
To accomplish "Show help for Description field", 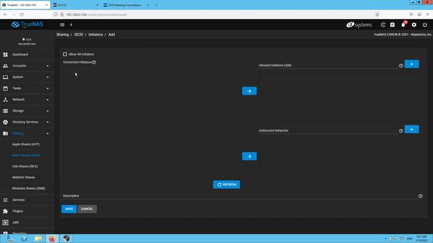I will [420, 196].
